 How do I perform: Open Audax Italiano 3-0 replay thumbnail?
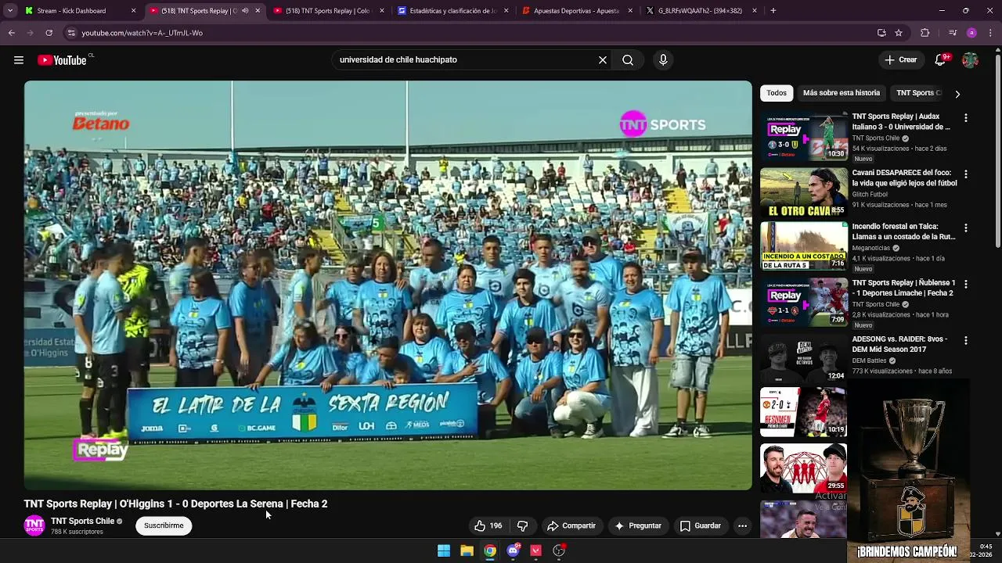[x=803, y=136]
